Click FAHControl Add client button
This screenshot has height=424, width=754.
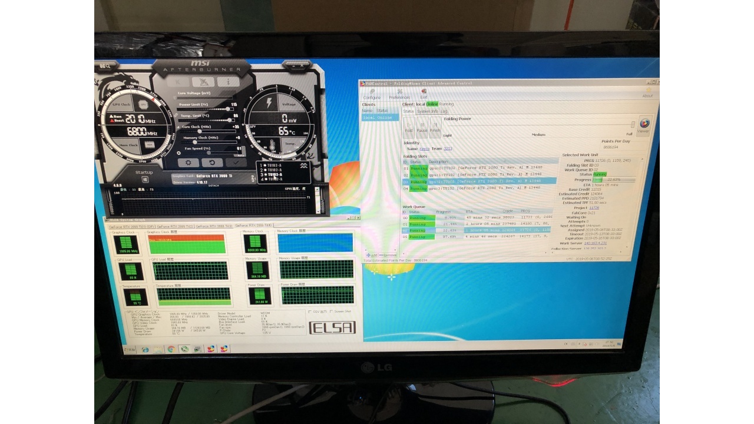click(372, 254)
